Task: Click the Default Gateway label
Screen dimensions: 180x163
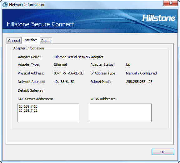Action: pos(31,90)
